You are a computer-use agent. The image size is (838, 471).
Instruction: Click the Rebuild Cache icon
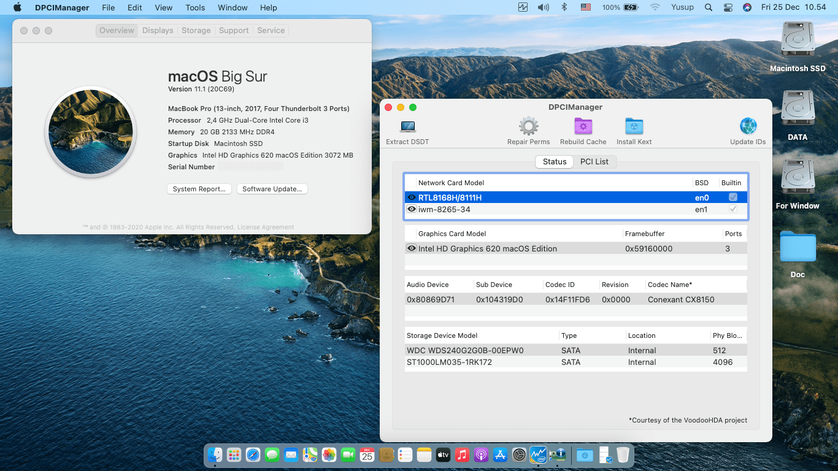[583, 126]
